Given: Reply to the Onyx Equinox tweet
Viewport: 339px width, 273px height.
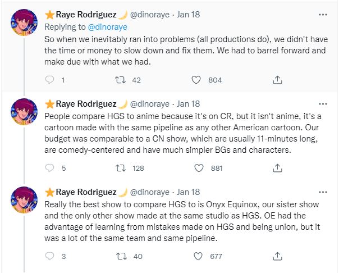Looking at the screenshot, I should (50, 256).
